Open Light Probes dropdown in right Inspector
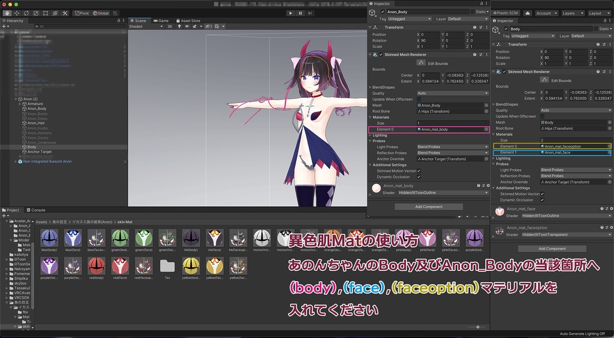The image size is (614, 338). (x=576, y=170)
